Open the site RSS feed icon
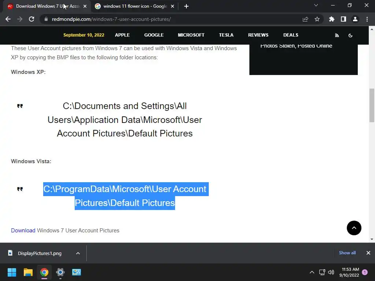The height and width of the screenshot is (281, 375). pyautogui.click(x=337, y=35)
